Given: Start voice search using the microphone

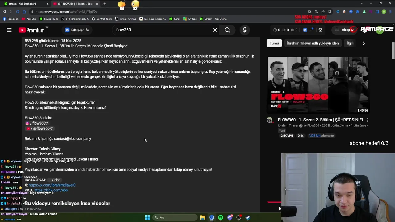Looking at the screenshot, I should coord(245,30).
